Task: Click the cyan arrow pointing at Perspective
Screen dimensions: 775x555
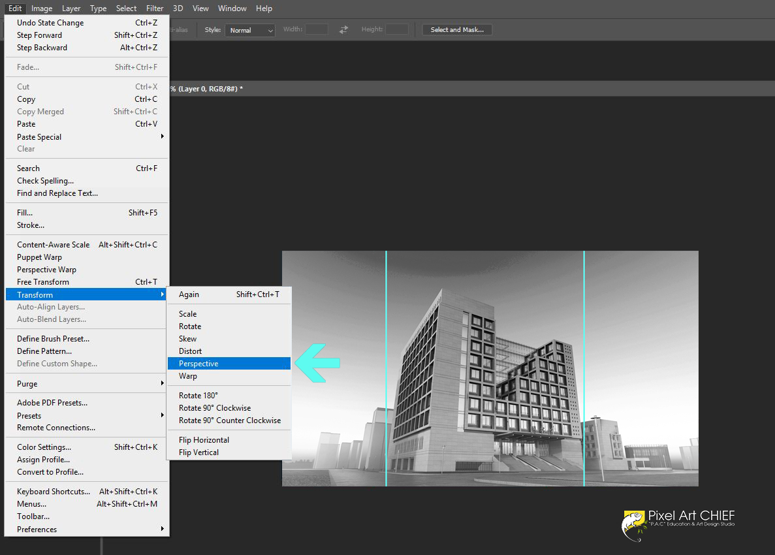Action: point(317,363)
